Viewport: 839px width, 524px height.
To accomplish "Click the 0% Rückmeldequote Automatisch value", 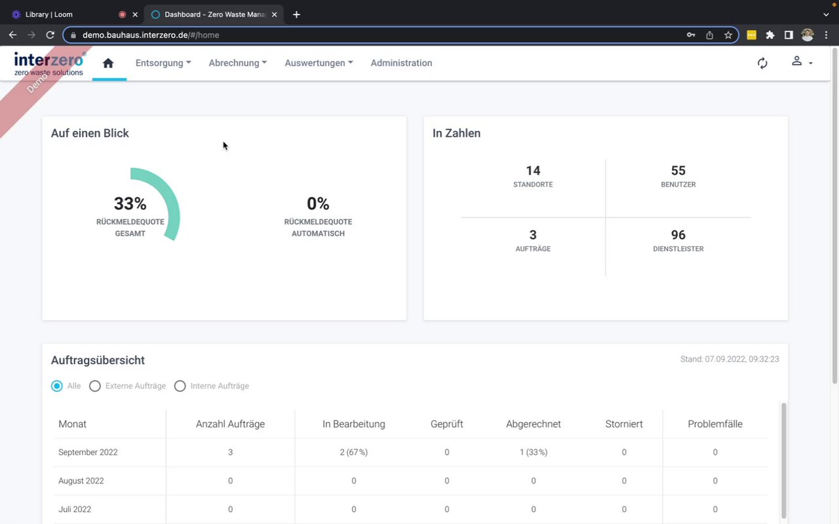I will point(318,204).
